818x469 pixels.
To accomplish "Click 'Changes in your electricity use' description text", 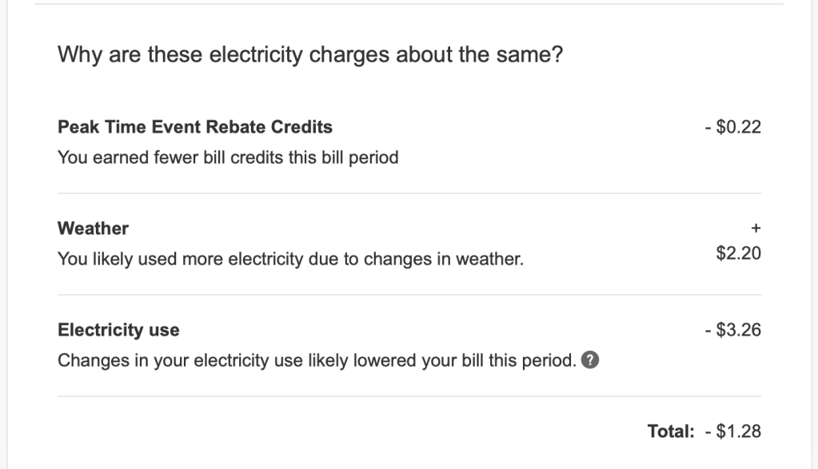I will [x=316, y=360].
